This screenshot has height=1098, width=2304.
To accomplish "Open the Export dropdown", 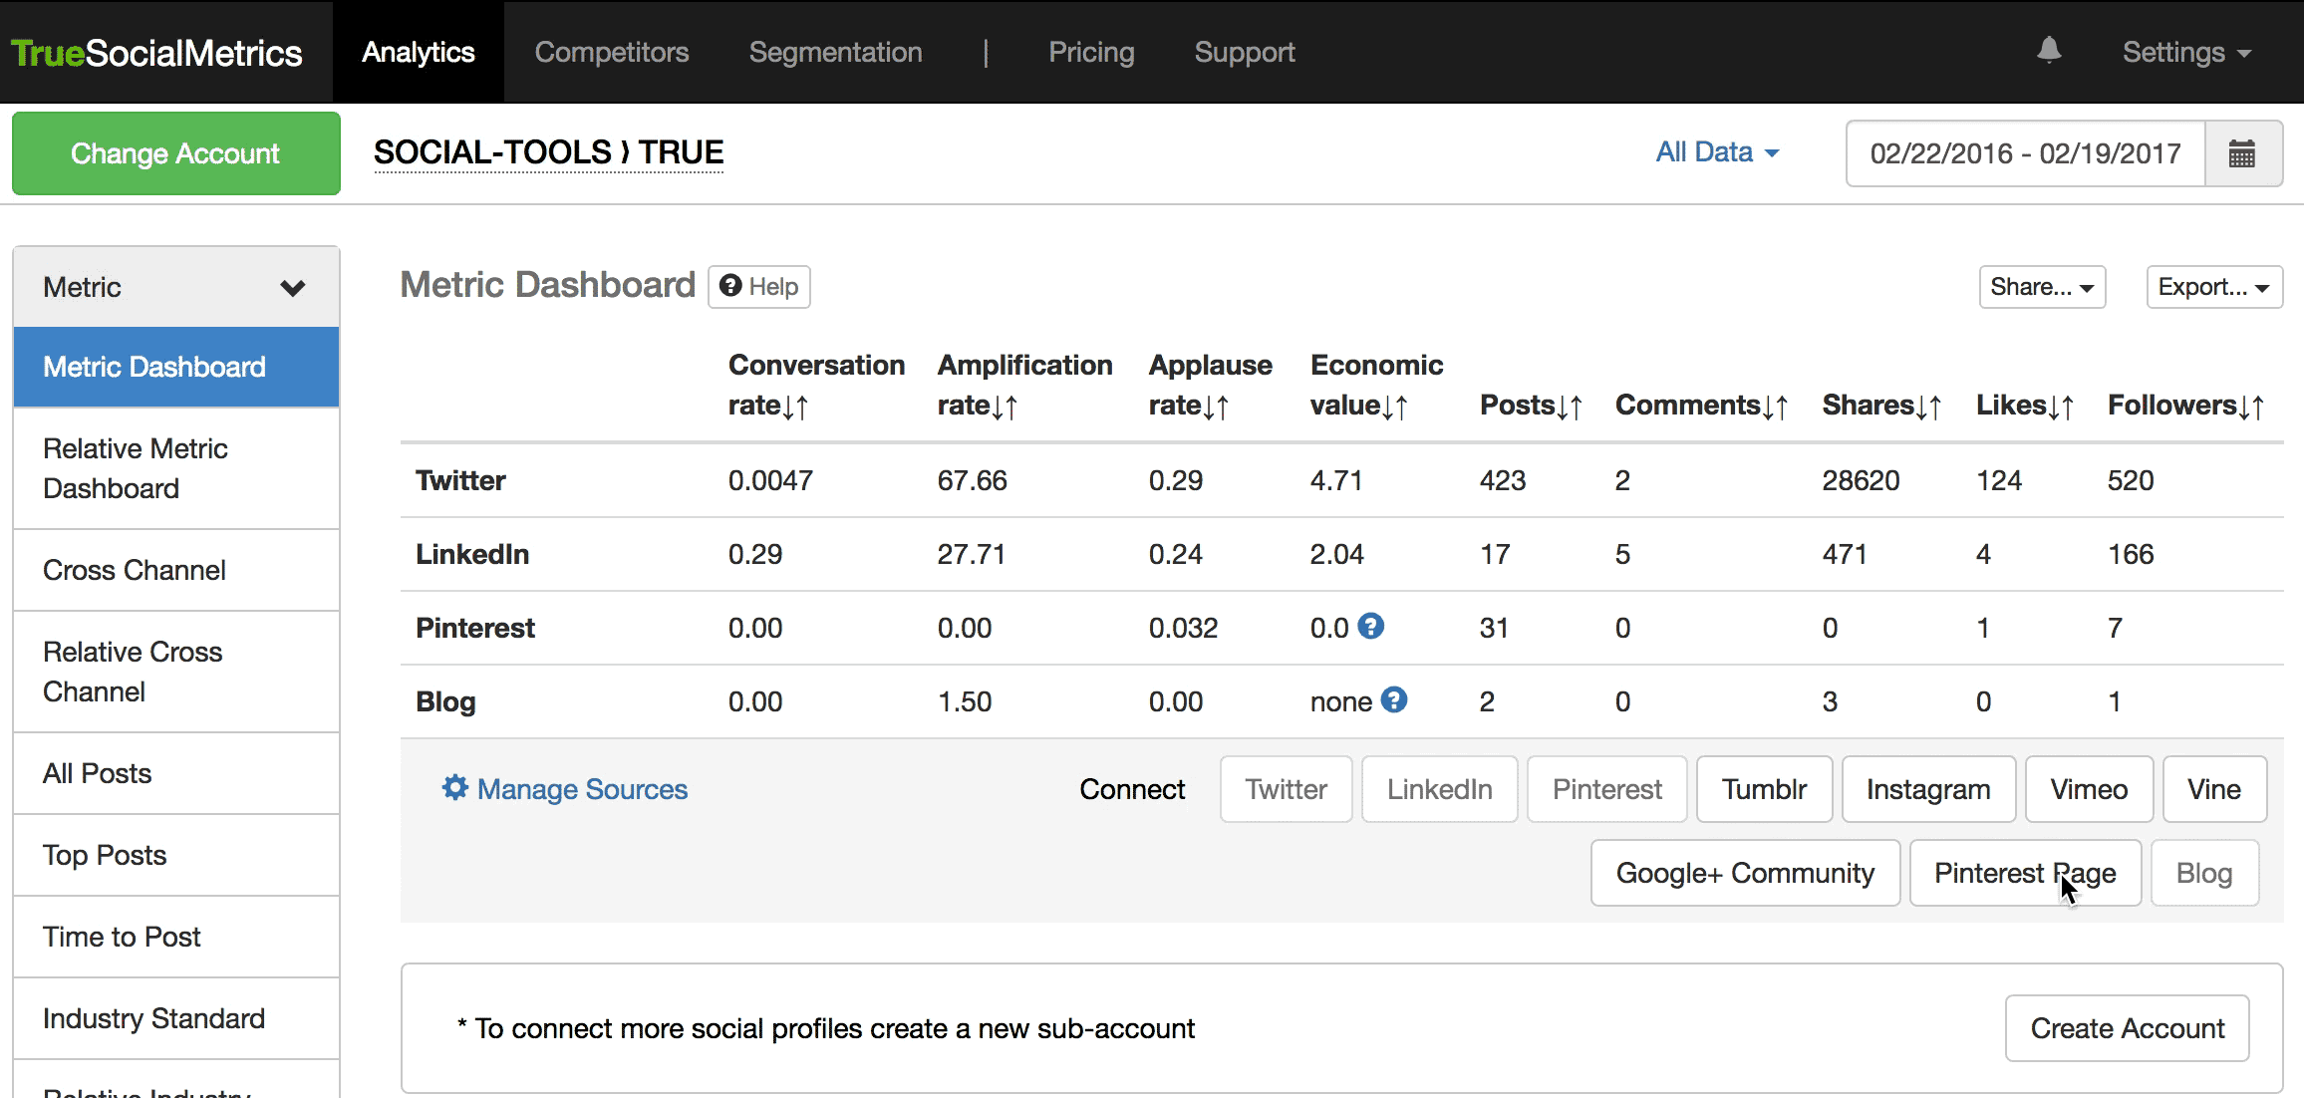I will [x=2213, y=287].
